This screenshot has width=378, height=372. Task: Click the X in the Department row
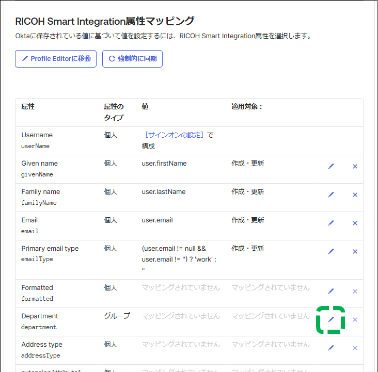pyautogui.click(x=355, y=320)
